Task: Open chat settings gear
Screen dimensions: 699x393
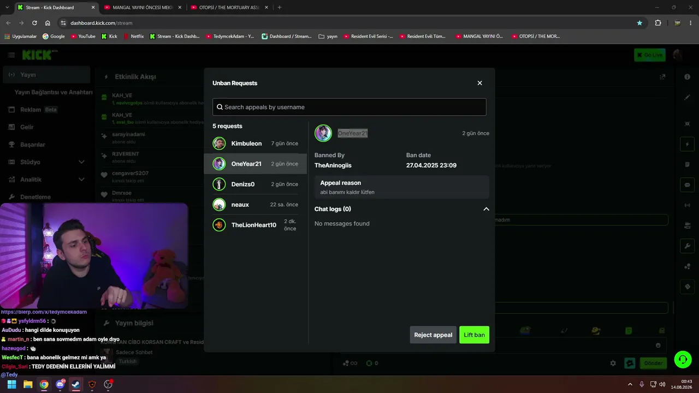Action: (x=613, y=363)
